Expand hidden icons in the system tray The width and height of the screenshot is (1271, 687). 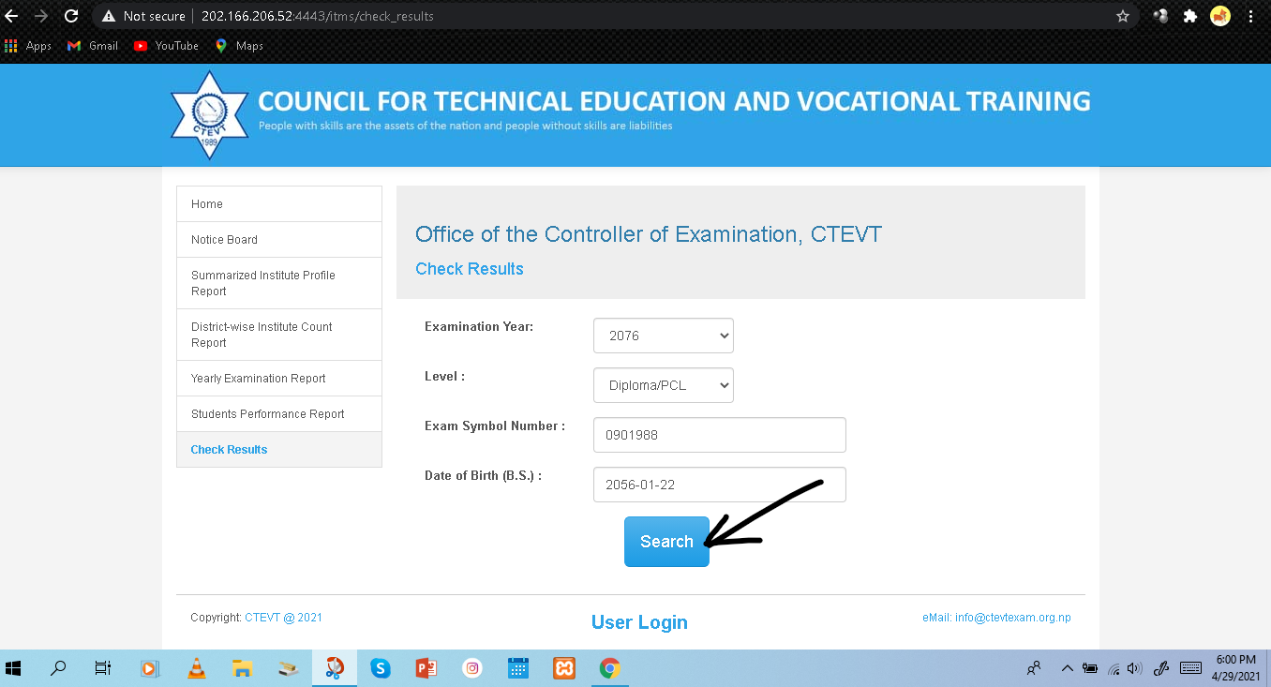point(1067,668)
